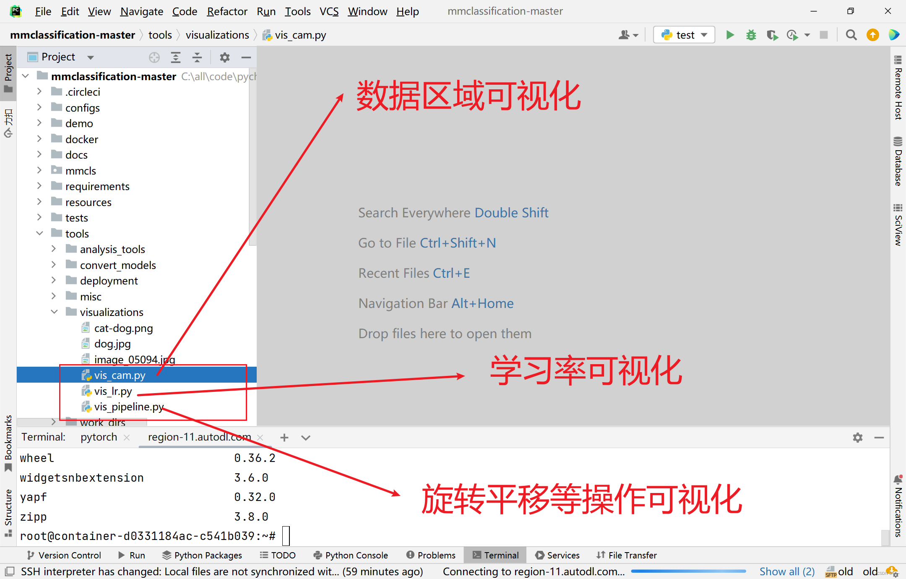Click the Stop process square icon

pyautogui.click(x=824, y=35)
